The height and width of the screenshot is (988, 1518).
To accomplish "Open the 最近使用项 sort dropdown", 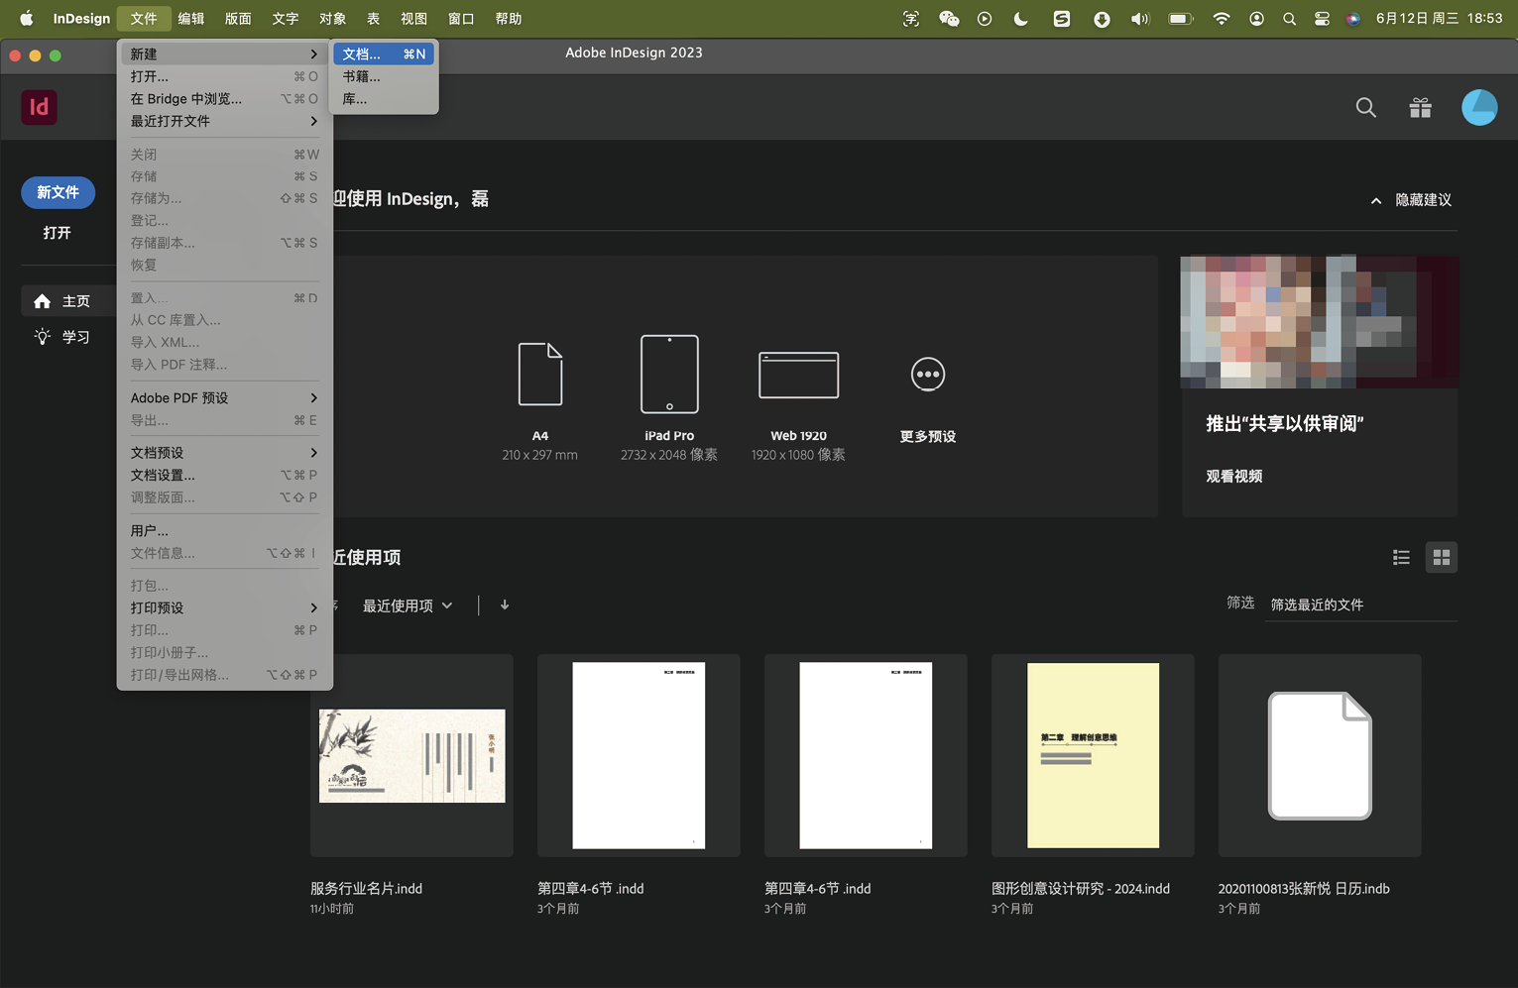I will click(408, 605).
